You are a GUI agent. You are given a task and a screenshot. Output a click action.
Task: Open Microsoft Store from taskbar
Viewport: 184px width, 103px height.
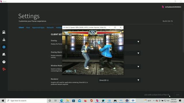74,100
